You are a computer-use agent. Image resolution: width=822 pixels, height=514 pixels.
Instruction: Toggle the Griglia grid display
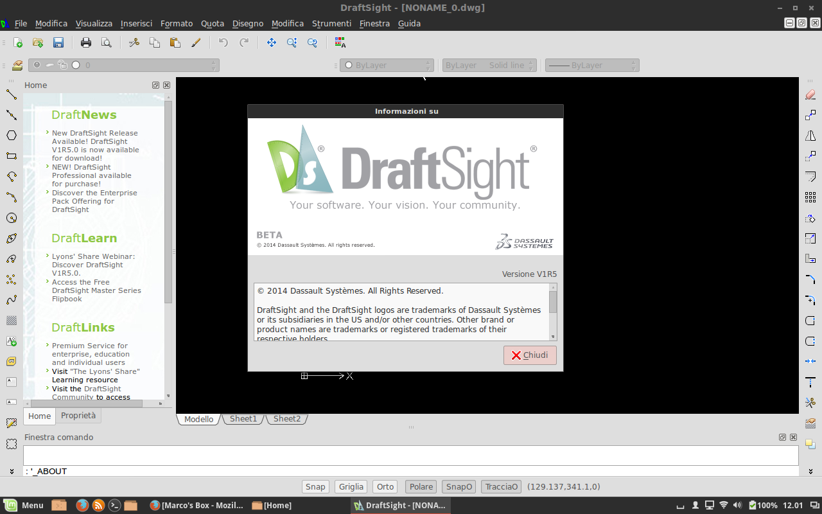(x=351, y=487)
